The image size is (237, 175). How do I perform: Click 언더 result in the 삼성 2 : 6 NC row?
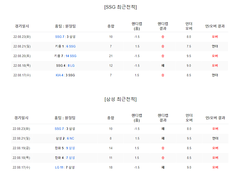click(x=215, y=138)
